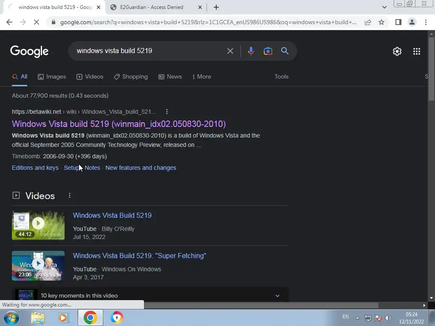
Task: Start voice search with microphone
Action: click(x=251, y=51)
